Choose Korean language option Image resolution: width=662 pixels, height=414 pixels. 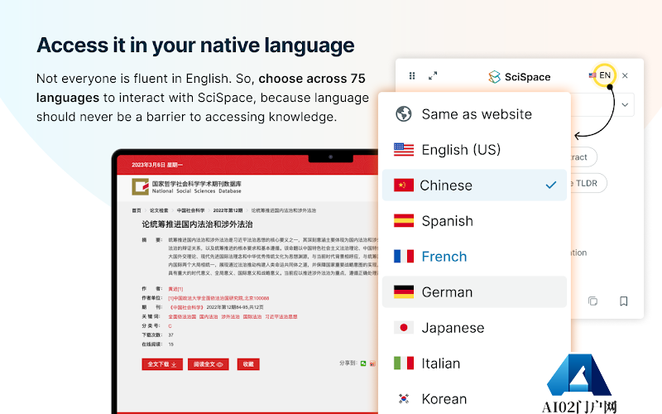coord(474,399)
